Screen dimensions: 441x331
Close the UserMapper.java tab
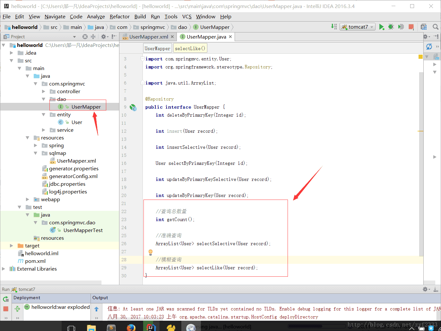[x=230, y=37]
